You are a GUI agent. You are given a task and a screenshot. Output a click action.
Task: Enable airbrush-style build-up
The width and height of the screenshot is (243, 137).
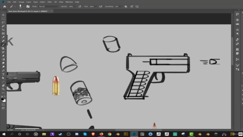pos(100,6)
